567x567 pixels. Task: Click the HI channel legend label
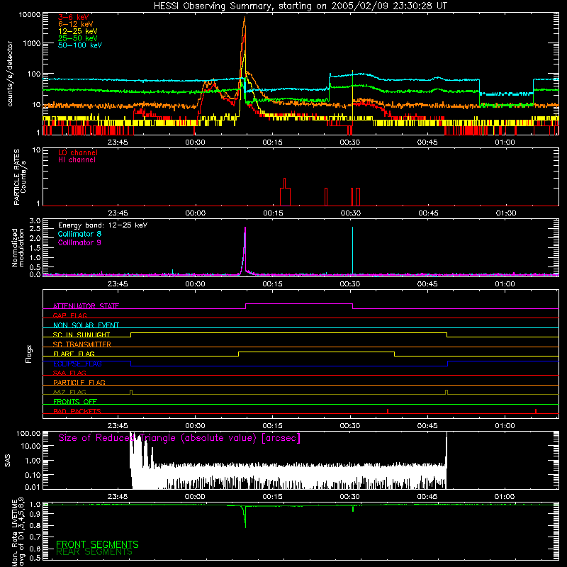point(77,159)
